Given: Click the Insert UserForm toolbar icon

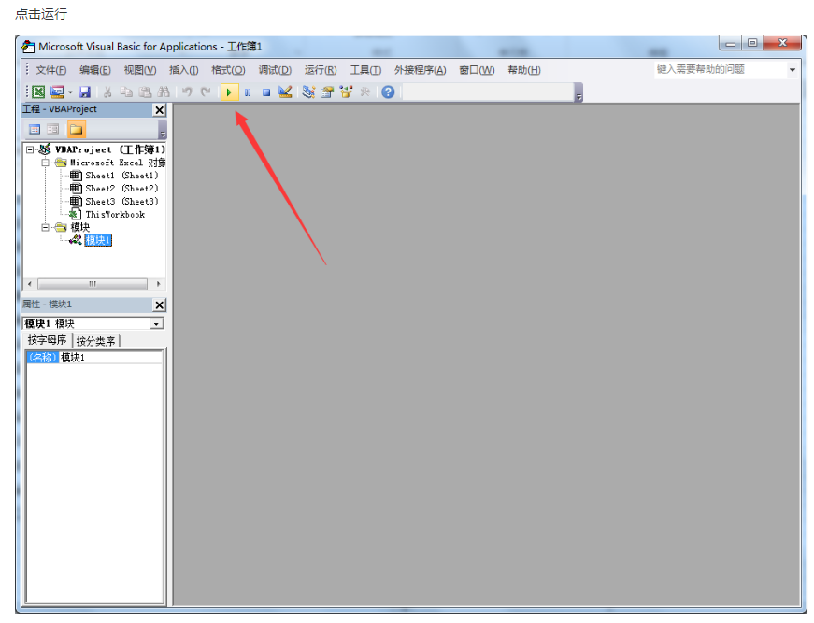Looking at the screenshot, I should tap(57, 92).
